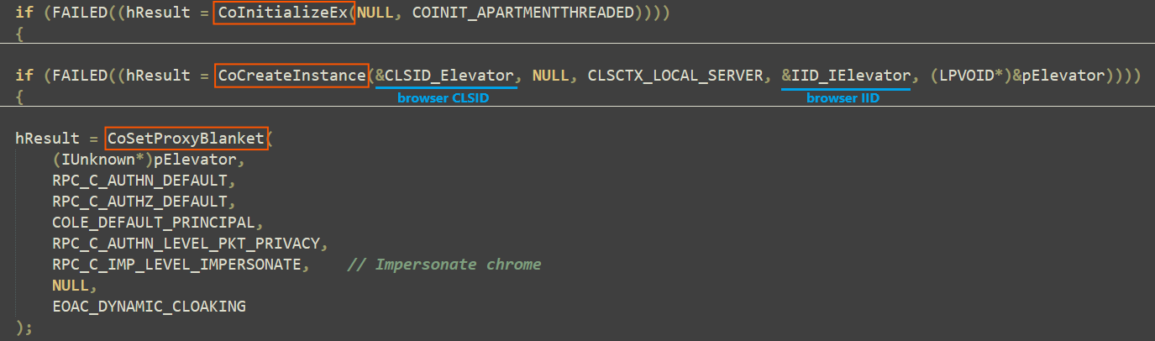Image resolution: width=1155 pixels, height=341 pixels.
Task: Click RPC_C_AUTHN_LEVEL_PKT_PRIVACY parameter
Action: point(185,244)
